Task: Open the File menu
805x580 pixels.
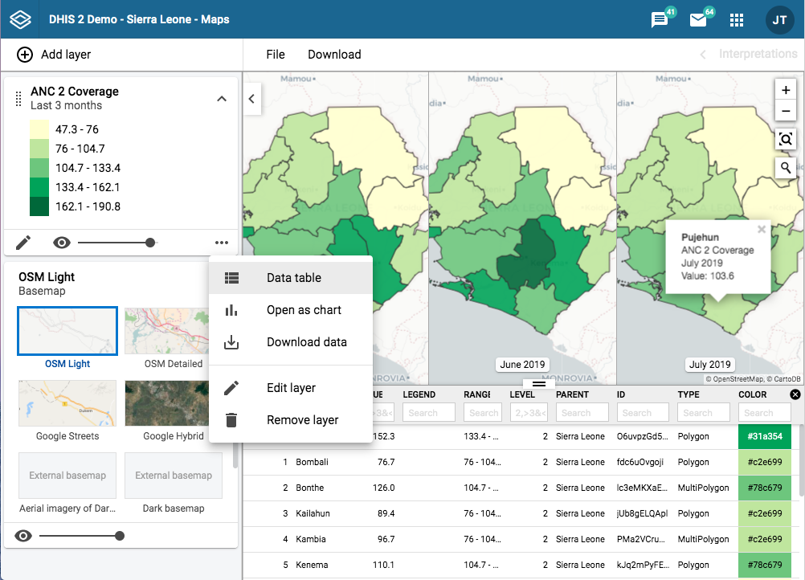Action: click(276, 55)
